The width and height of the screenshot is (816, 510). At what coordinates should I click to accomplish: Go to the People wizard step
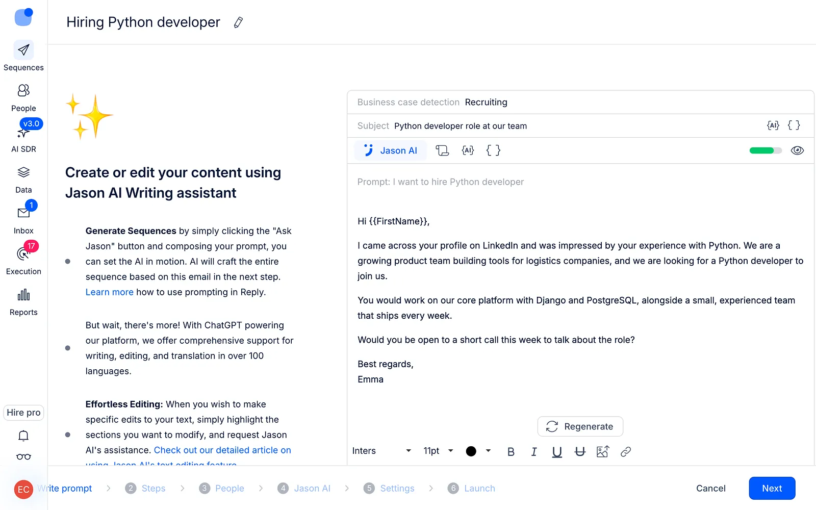222,488
